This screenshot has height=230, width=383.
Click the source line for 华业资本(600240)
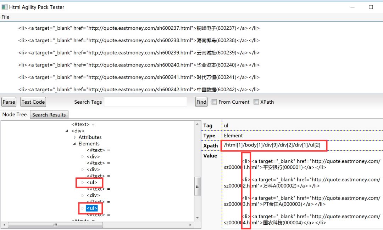point(139,65)
